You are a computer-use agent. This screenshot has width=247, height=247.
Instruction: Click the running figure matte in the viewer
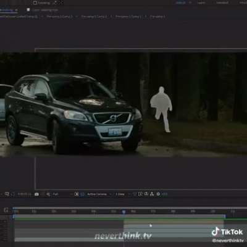161,109
